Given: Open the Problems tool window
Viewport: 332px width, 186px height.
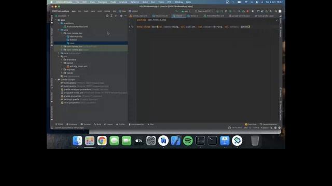Looking at the screenshot, I should coord(72,125).
